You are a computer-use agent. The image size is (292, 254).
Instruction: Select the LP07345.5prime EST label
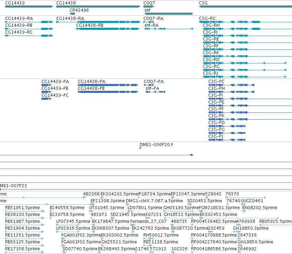point(73,221)
